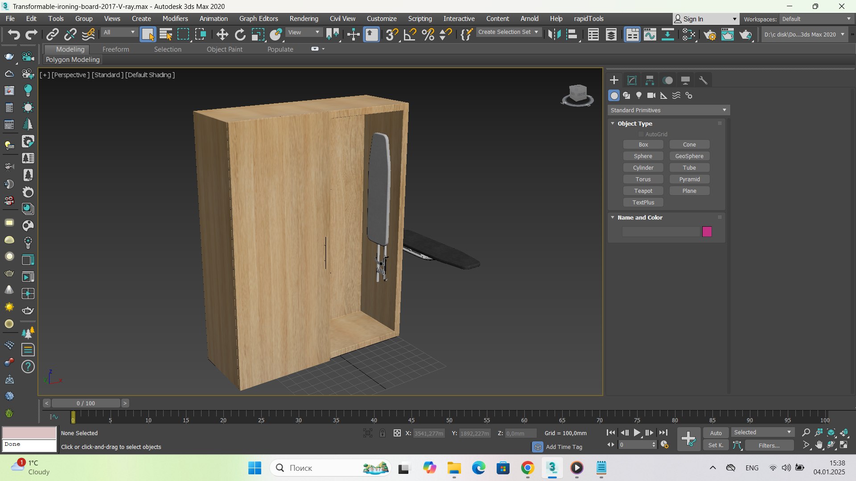Viewport: 856px width, 481px height.
Task: Open the Mirror tool
Action: pos(554,34)
